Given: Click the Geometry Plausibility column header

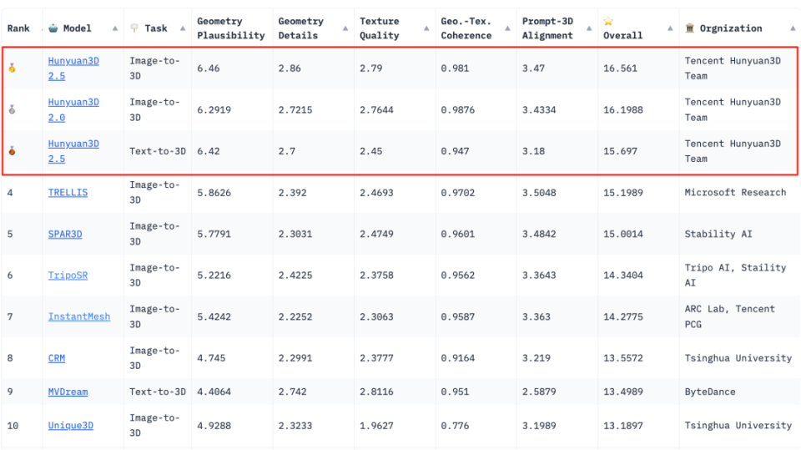Looking at the screenshot, I should pos(231,28).
